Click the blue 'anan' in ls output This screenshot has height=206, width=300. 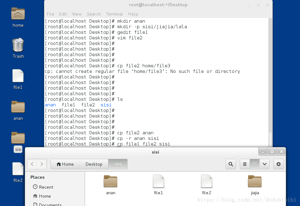tap(50, 105)
